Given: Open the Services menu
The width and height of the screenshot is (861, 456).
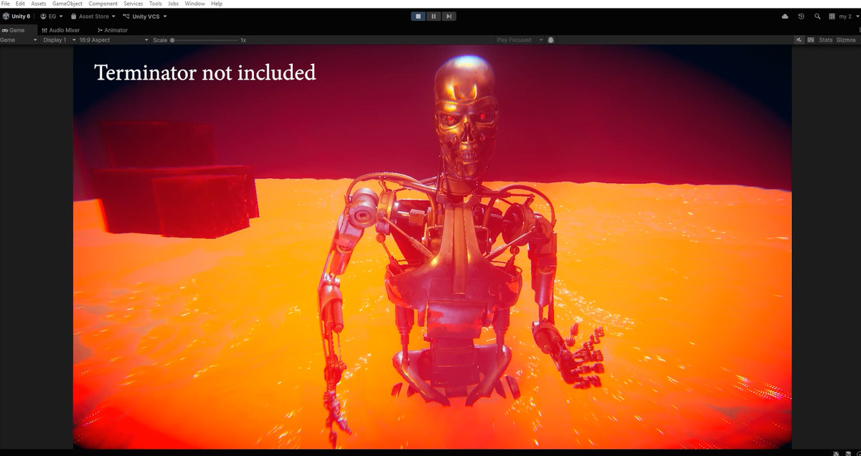Looking at the screenshot, I should [x=133, y=4].
